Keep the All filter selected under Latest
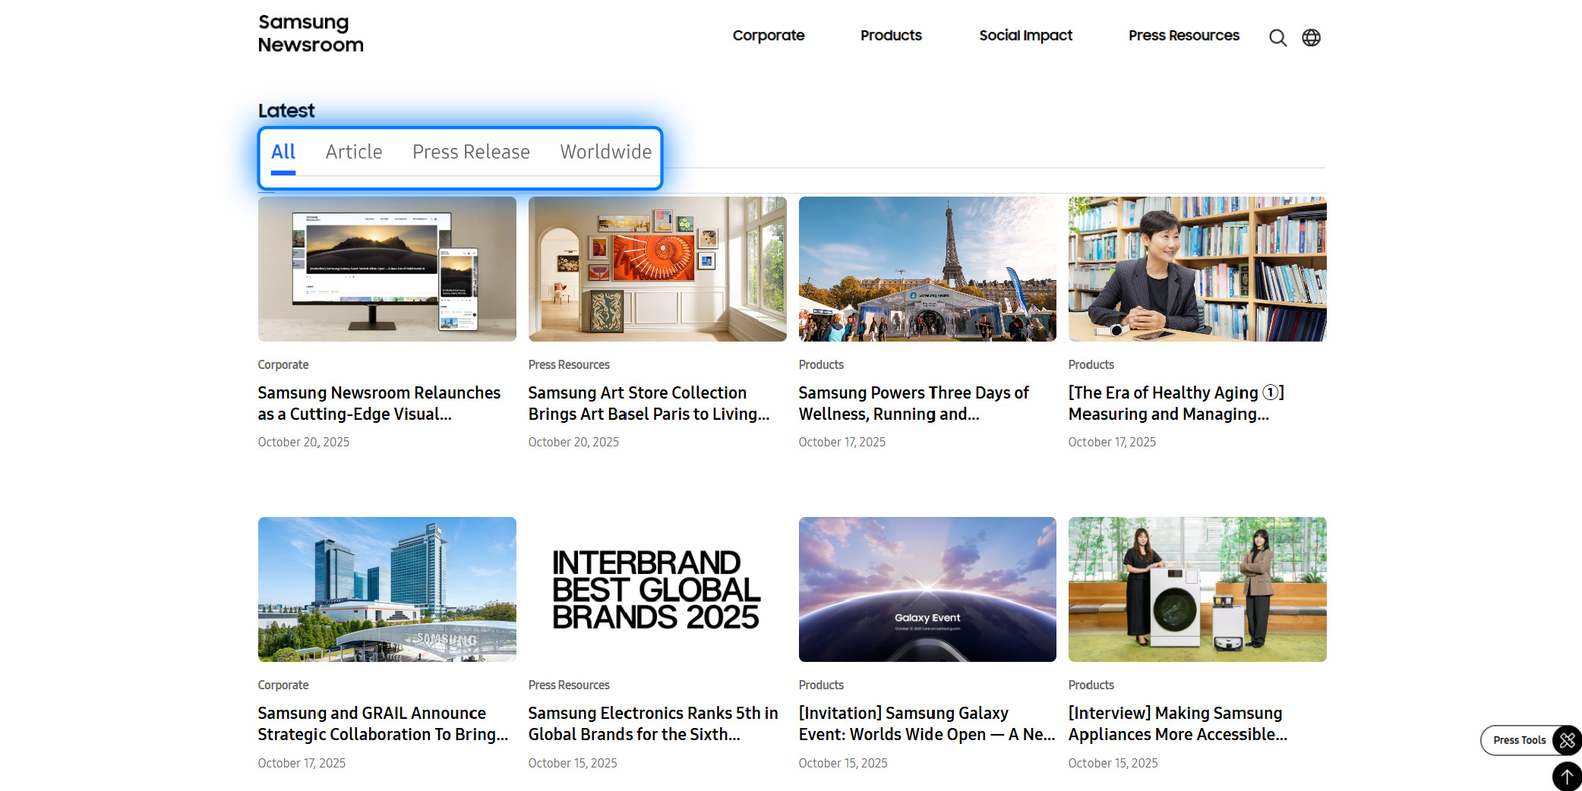Screen dimensions: 1582x791 click(283, 152)
